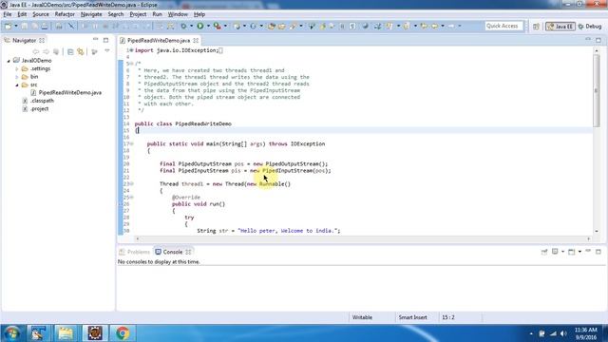
Task: Click the Debug bug icon in toolbar
Action: click(183, 26)
